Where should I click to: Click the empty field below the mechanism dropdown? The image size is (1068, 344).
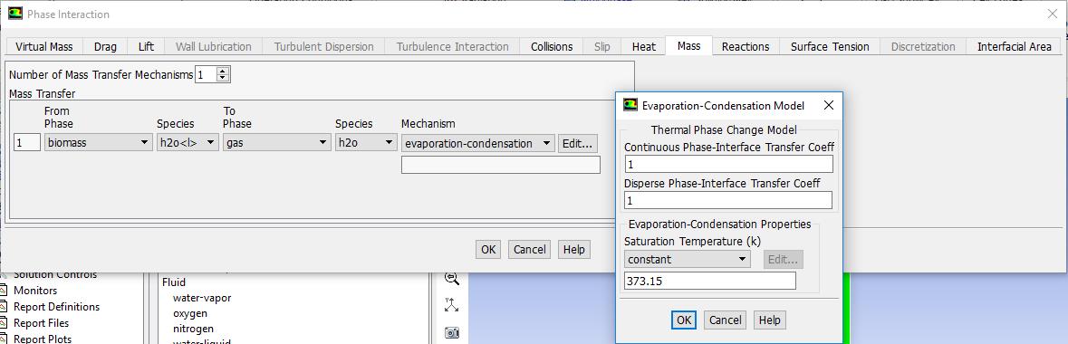click(501, 165)
